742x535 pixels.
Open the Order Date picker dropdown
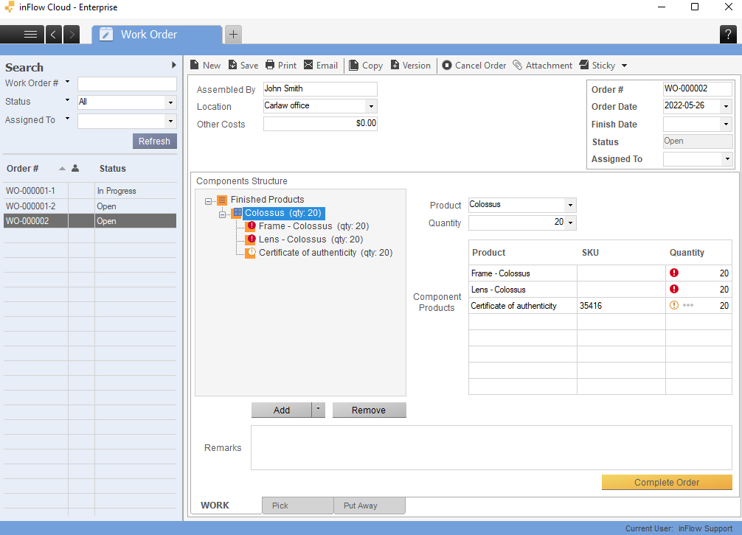pos(726,106)
